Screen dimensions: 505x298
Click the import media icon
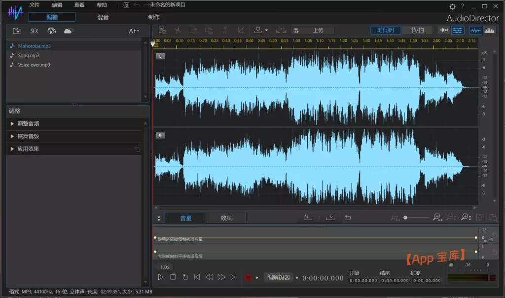coord(17,31)
